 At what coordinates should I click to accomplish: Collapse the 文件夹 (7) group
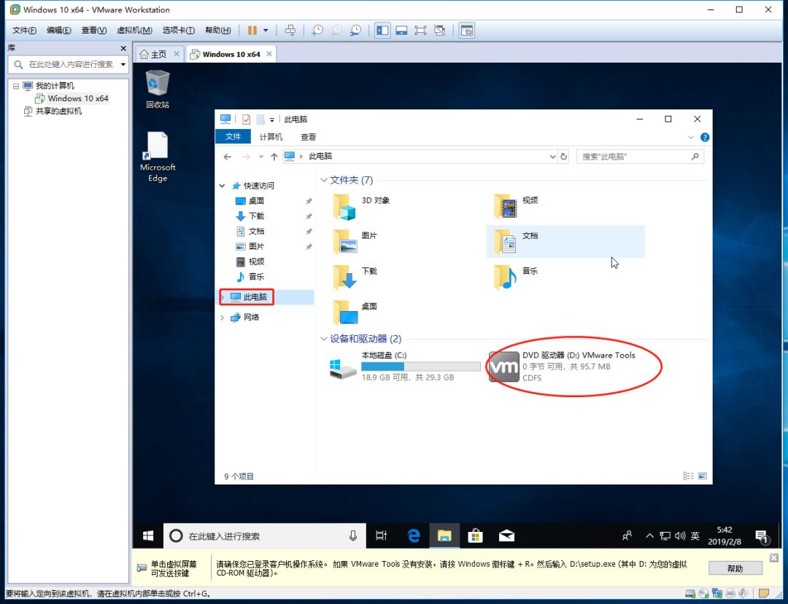tap(324, 180)
